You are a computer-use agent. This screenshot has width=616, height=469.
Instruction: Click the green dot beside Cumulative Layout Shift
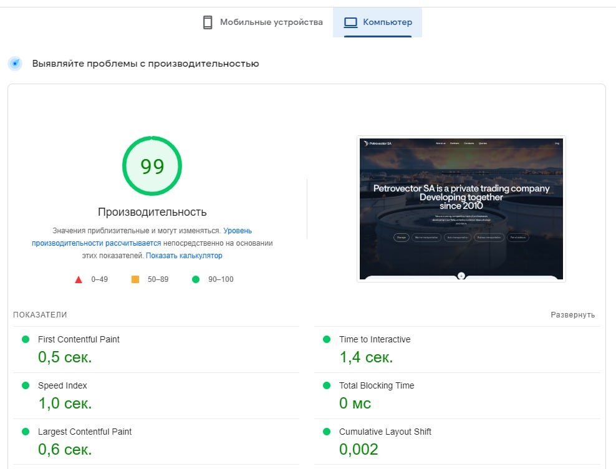coord(327,432)
